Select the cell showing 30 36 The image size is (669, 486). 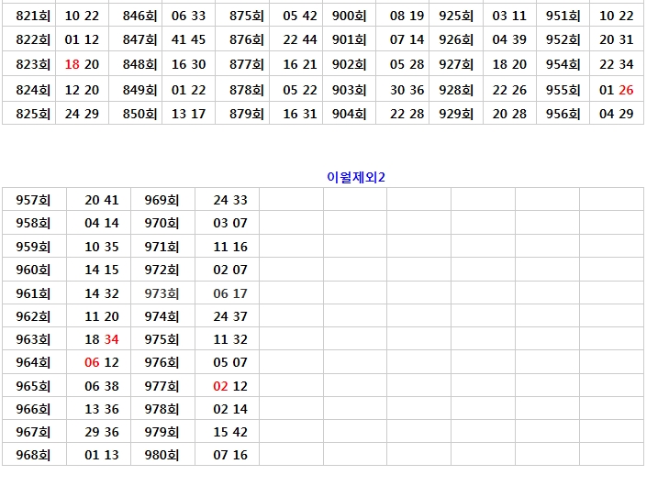pos(407,90)
